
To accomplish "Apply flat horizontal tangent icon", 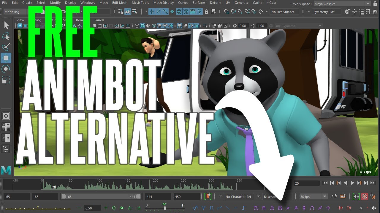I will pyautogui.click(x=235, y=208).
